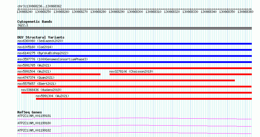260x137 pixels.
Task: Click ruler position 130868320
Action: 172,12
